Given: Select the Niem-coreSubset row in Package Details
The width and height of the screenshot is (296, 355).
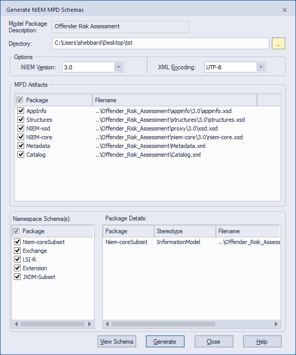Looking at the screenshot, I should [x=192, y=242].
